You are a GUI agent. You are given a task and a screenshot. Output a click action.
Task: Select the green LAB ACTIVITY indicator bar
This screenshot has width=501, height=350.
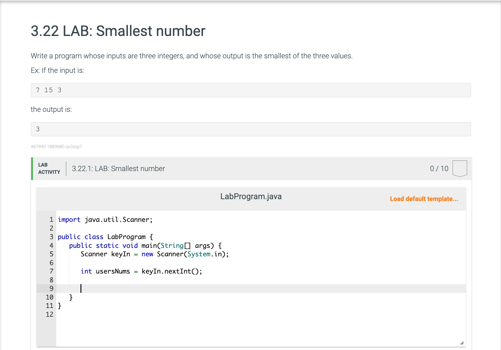31,168
